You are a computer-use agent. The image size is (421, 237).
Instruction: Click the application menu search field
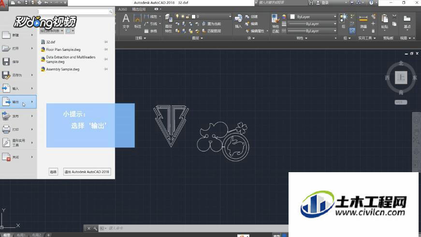click(x=73, y=12)
